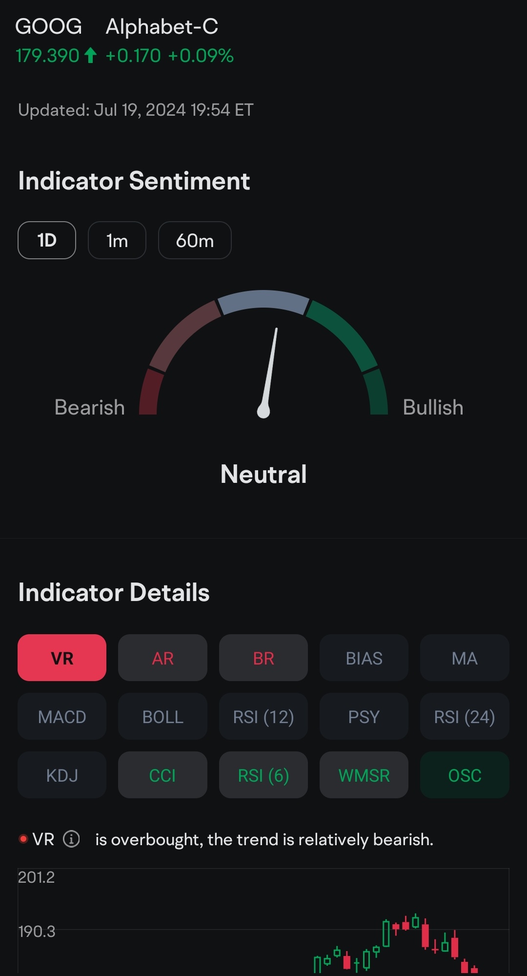
Task: Select the BOLL indicator
Action: 162,716
